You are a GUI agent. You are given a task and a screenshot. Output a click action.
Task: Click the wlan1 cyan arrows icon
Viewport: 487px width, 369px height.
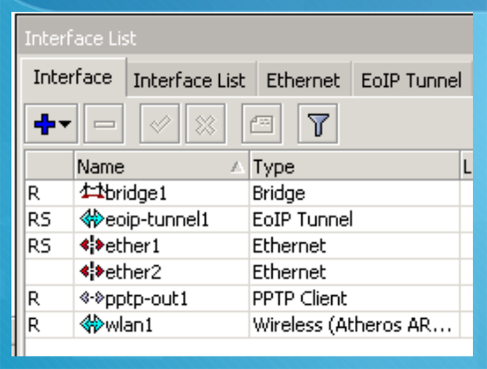92,324
